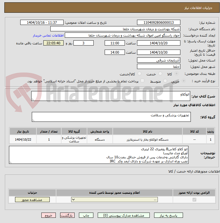Screen dimensions: 220x223
Task: Click the ردیف column header
Action: coord(210,131)
